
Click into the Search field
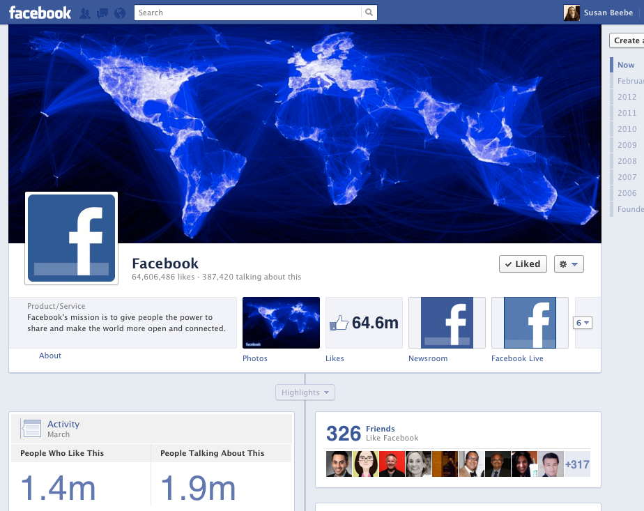pos(247,13)
